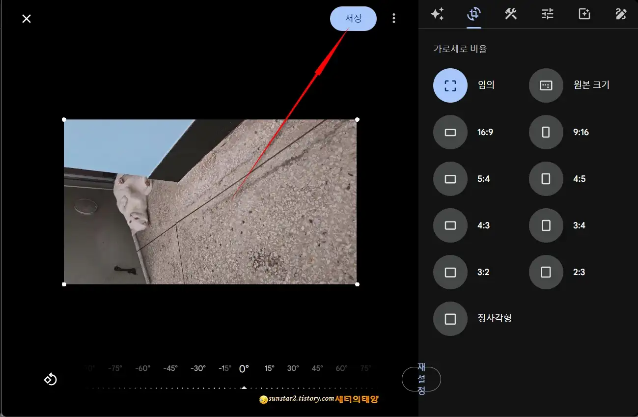Viewport: 638px width, 417px height.
Task: Choose the 4:5 aspect ratio icon
Action: pos(546,179)
